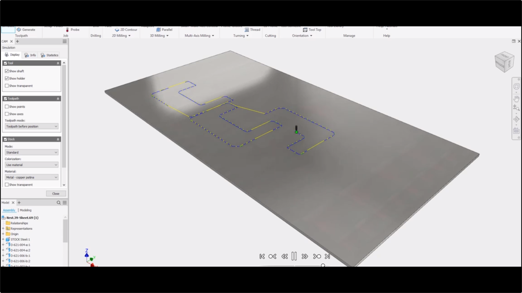Image resolution: width=522 pixels, height=293 pixels.
Task: Enable Show transparent for the tool
Action: (x=6, y=85)
